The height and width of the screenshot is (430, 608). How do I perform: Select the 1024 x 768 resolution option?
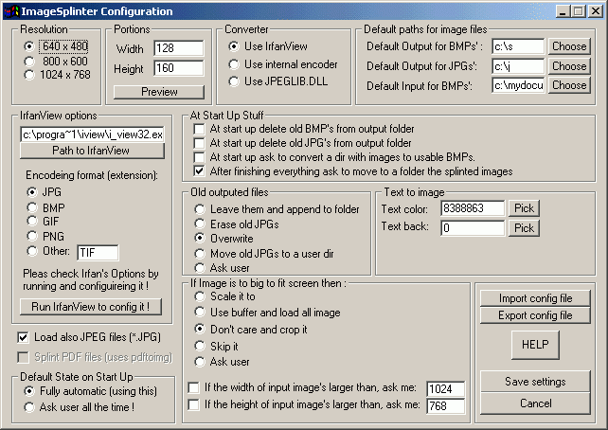tap(31, 74)
